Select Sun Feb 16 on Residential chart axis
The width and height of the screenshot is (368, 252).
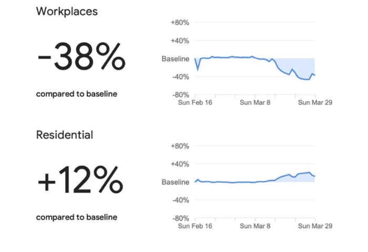click(x=195, y=226)
